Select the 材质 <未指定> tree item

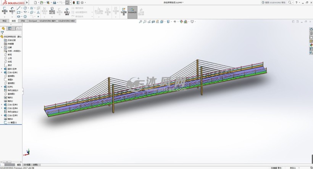coord(14,51)
